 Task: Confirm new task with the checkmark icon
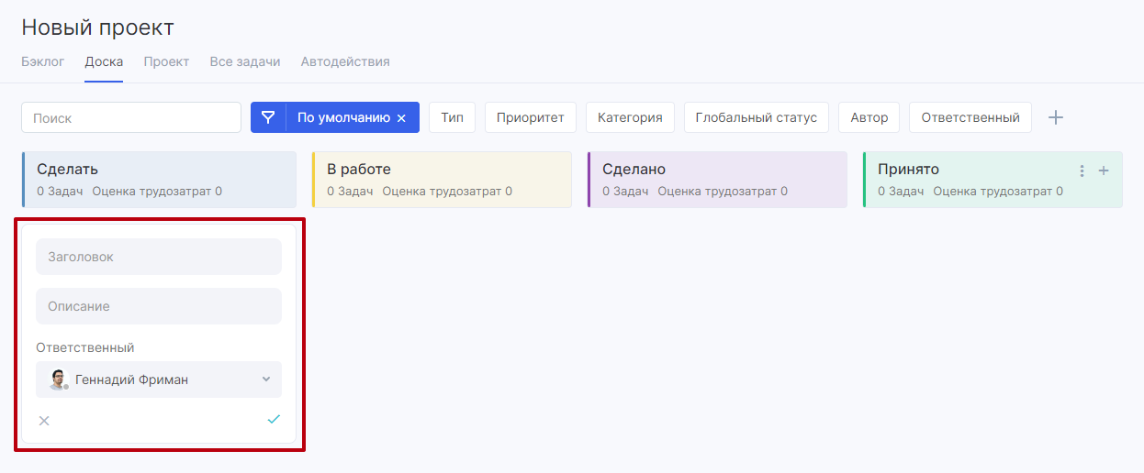(274, 419)
